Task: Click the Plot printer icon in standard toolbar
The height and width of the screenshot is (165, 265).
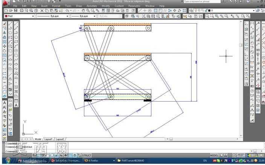Action: (x=21, y=10)
